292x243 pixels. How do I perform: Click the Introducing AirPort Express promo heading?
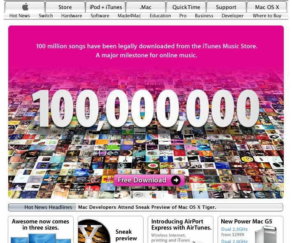click(x=181, y=224)
